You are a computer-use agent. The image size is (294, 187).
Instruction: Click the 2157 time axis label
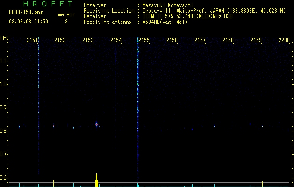200,40
